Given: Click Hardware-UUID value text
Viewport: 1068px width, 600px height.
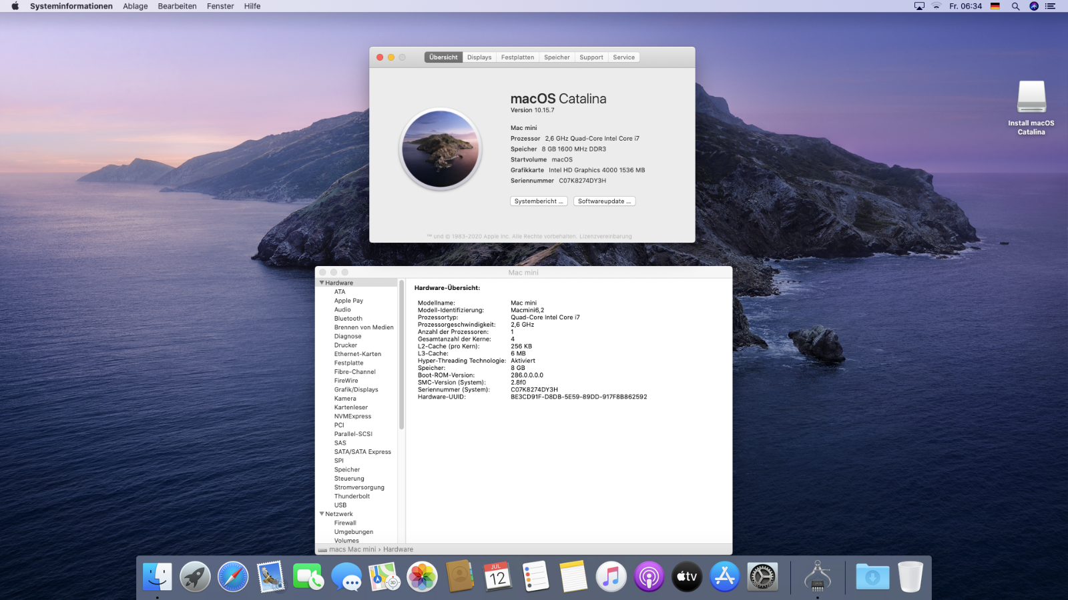Looking at the screenshot, I should [x=579, y=397].
